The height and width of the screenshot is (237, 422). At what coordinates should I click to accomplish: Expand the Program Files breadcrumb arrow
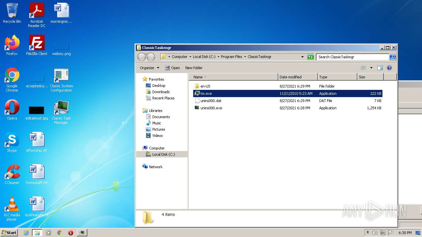(x=245, y=57)
